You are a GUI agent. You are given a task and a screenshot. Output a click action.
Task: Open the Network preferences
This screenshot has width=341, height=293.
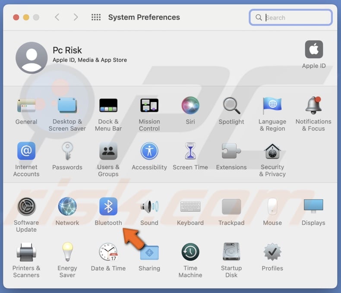(x=67, y=207)
